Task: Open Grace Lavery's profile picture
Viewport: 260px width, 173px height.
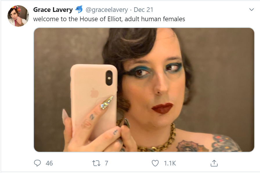Action: pyautogui.click(x=18, y=16)
